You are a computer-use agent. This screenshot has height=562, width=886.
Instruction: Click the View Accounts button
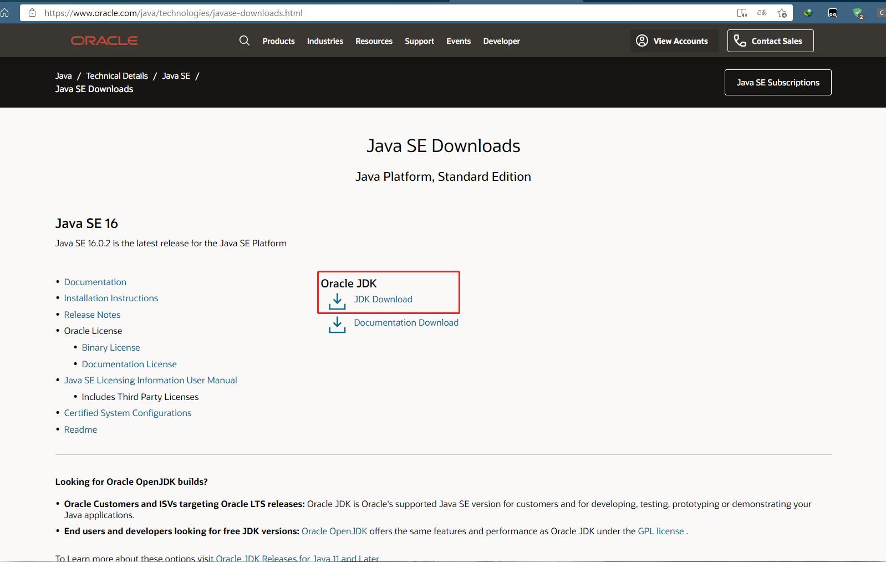click(x=674, y=40)
